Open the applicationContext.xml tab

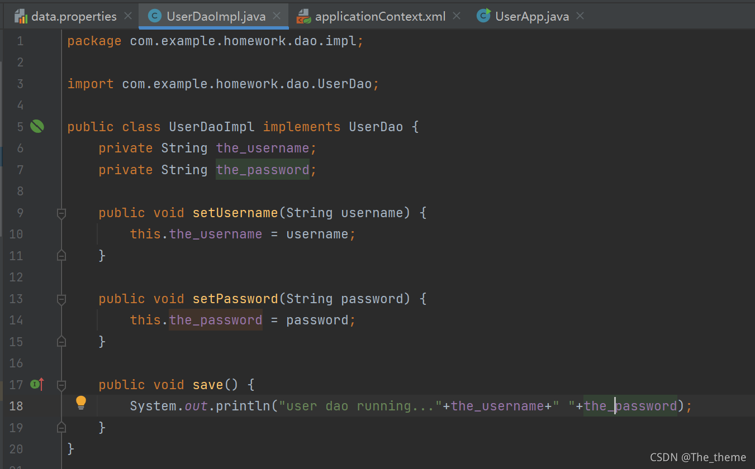click(380, 16)
